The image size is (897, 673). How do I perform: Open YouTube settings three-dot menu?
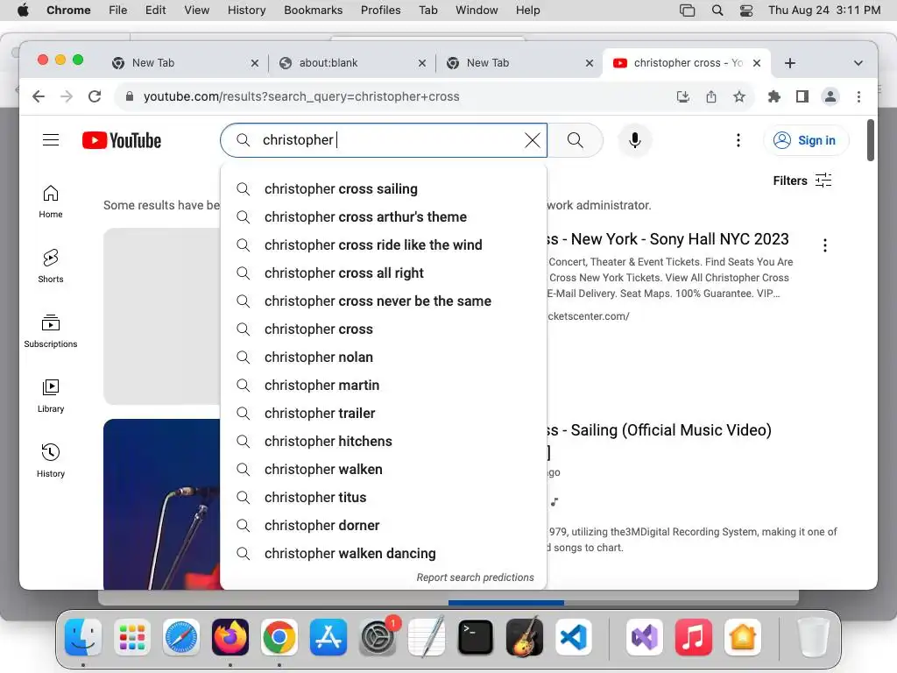tap(738, 140)
